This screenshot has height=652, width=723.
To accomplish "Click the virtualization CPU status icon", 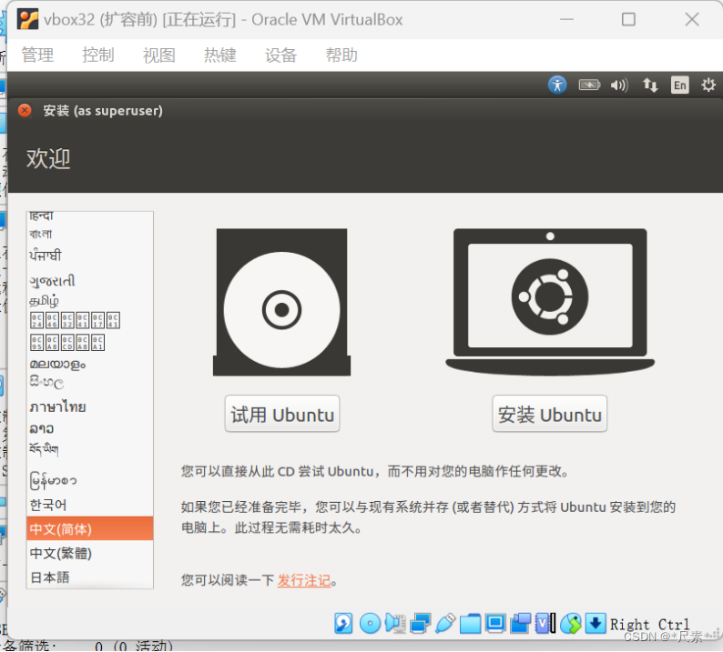I will click(545, 624).
